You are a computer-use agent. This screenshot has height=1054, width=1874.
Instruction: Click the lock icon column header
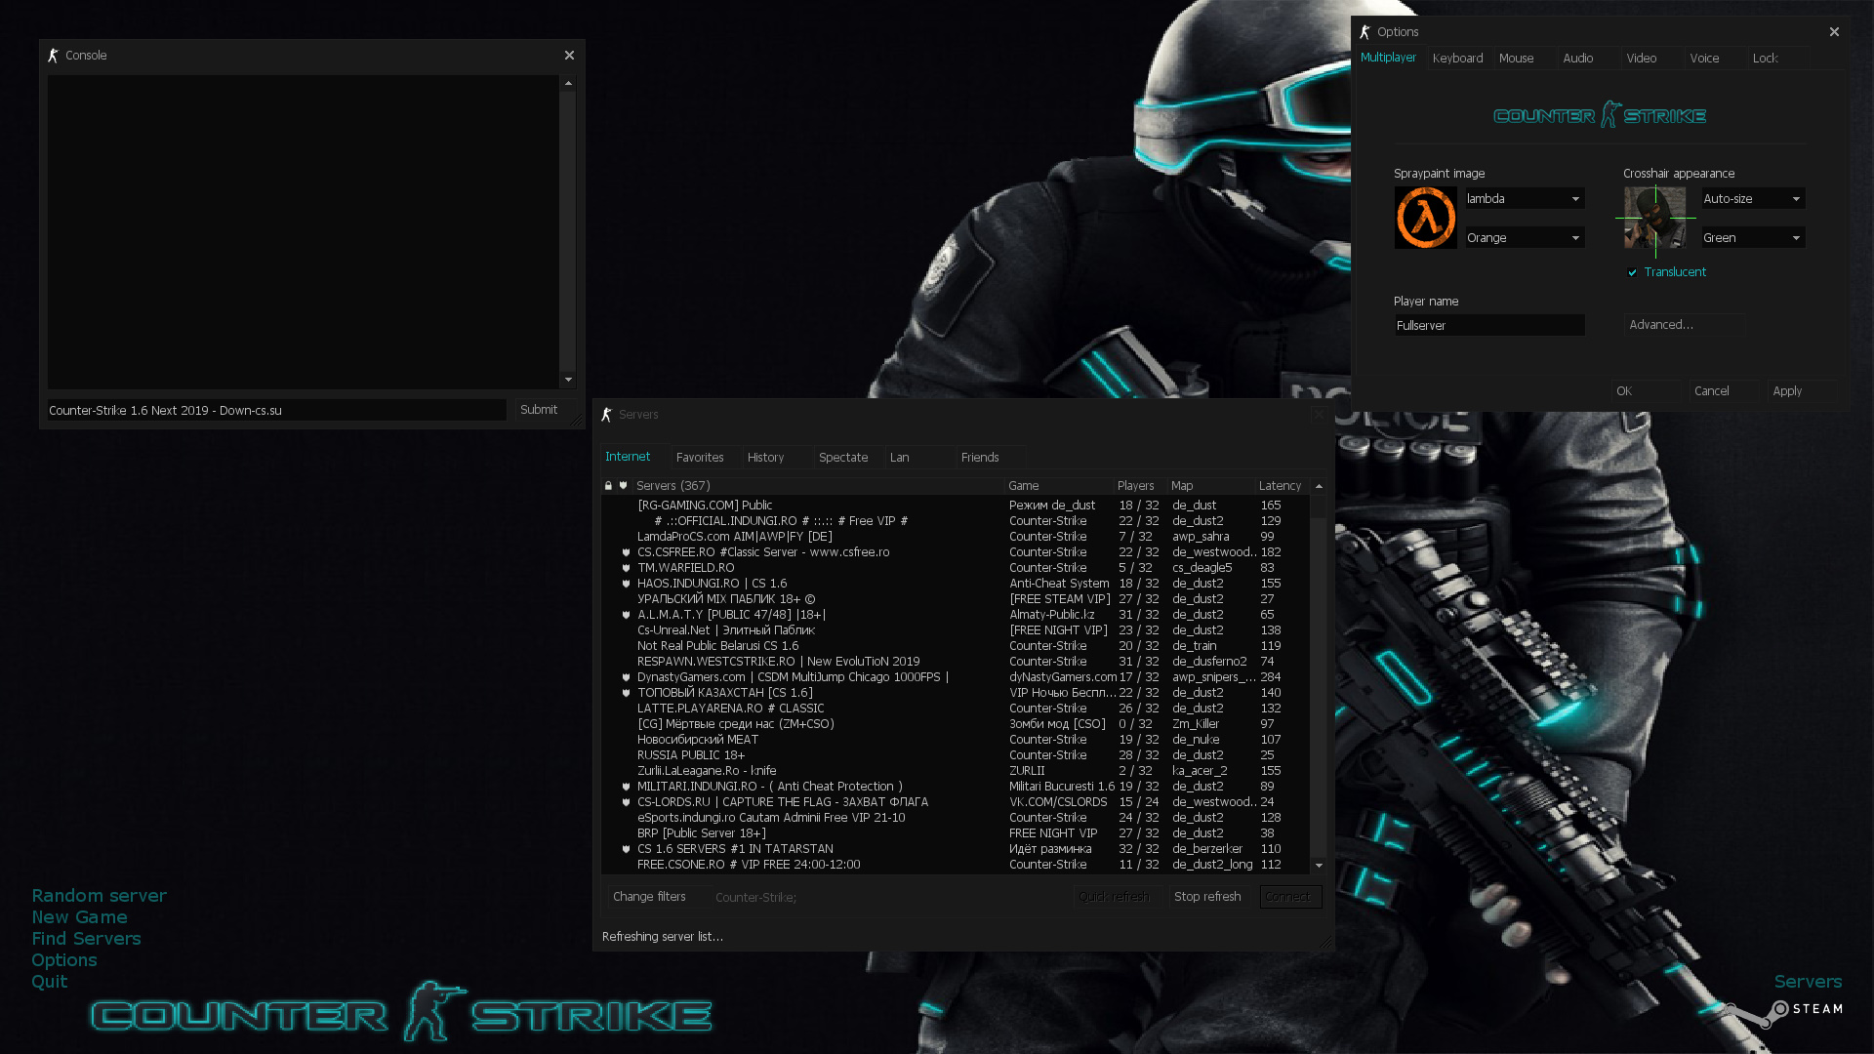[608, 485]
